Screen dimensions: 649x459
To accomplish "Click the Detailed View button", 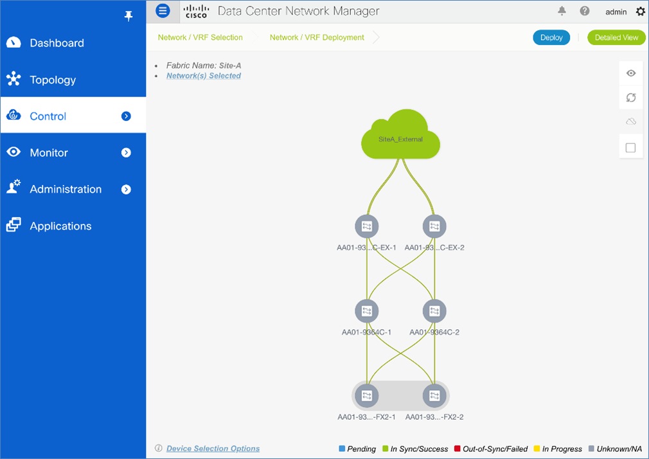I will (616, 37).
